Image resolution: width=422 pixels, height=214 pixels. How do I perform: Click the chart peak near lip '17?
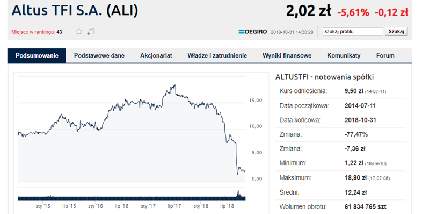(x=175, y=85)
